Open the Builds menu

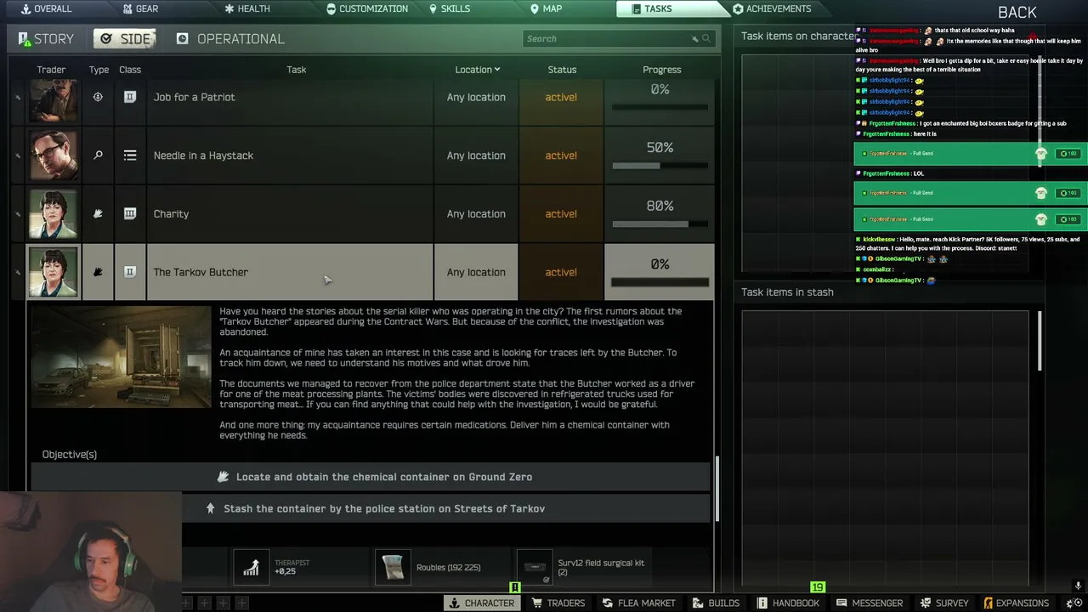point(717,603)
